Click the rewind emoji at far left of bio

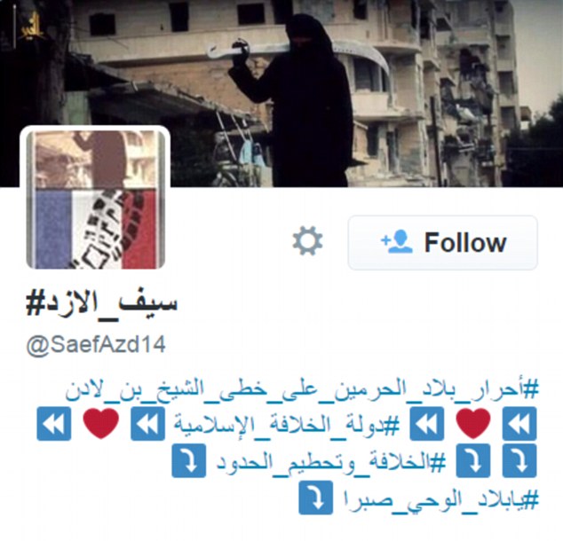tap(54, 424)
